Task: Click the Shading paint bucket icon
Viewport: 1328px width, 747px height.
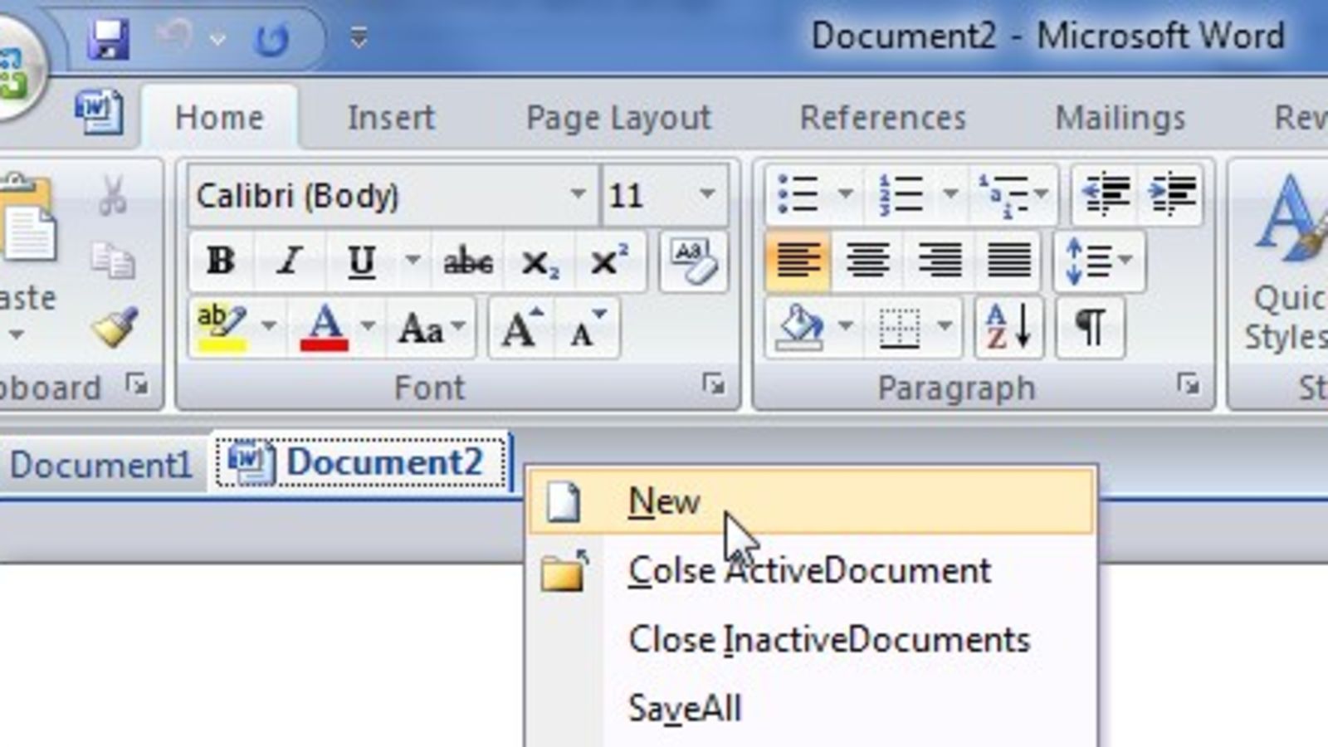Action: click(798, 328)
